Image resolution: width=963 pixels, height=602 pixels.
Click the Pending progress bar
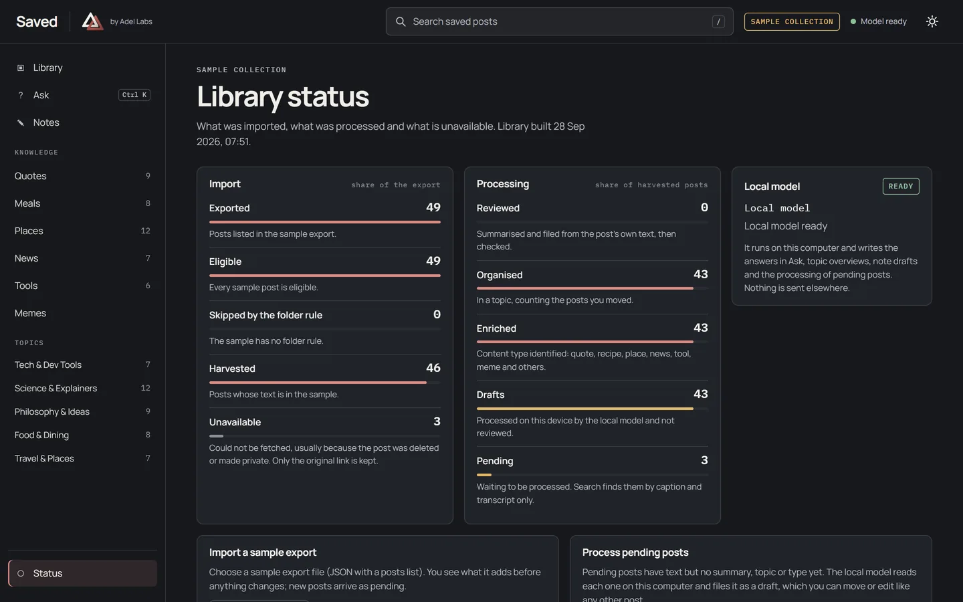pyautogui.click(x=592, y=475)
